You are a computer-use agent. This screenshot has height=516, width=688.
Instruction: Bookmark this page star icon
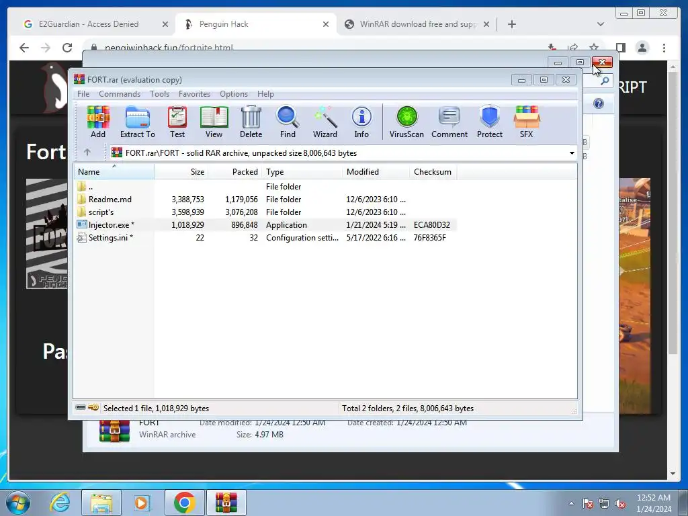click(593, 47)
